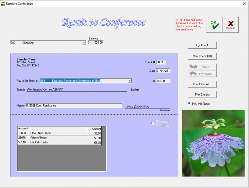Click the dollar amount field

pyautogui.click(x=163, y=81)
